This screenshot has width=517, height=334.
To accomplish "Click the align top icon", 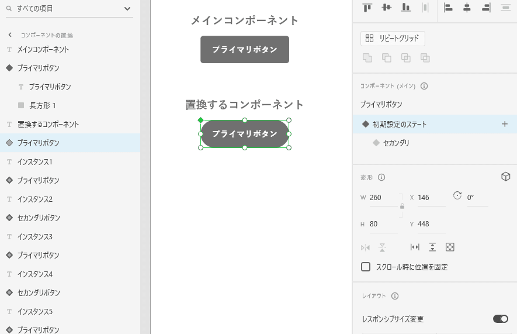I will [367, 8].
